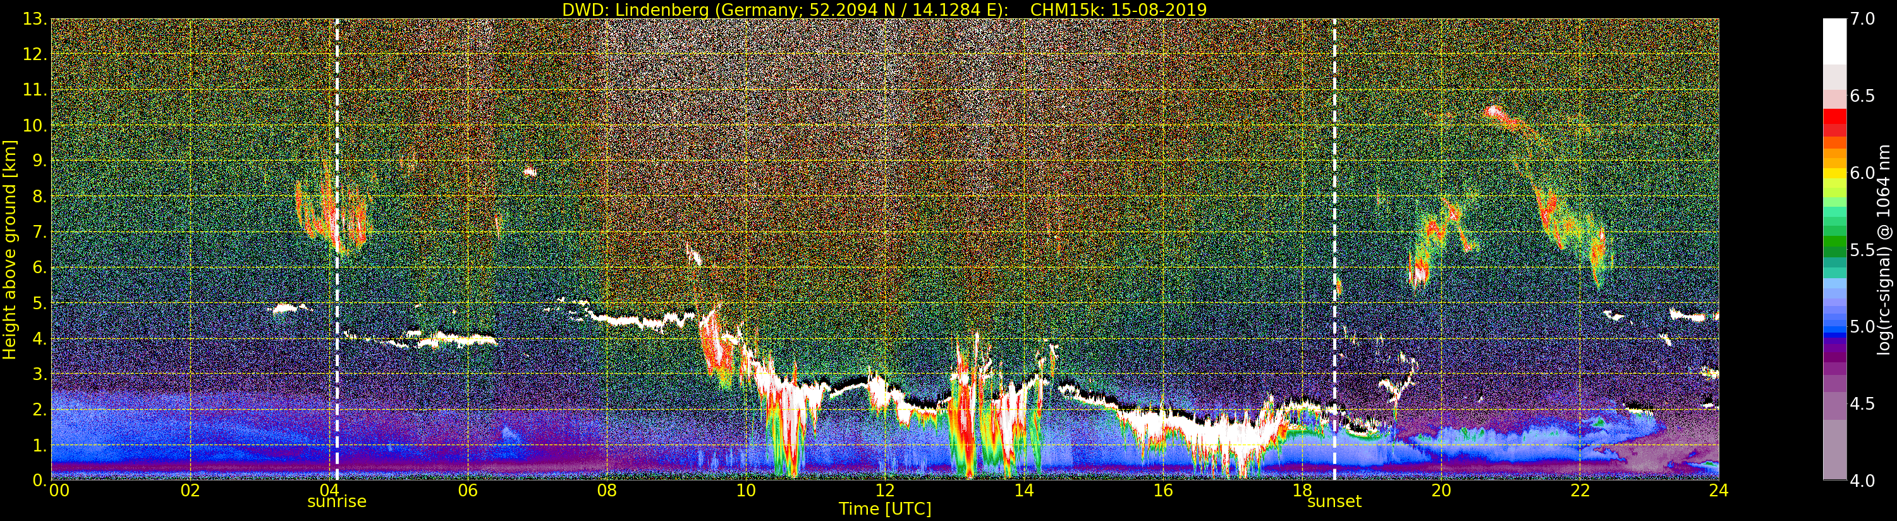Click the x-axis tick label '00'
Screen dimensions: 1897x521
coord(58,491)
